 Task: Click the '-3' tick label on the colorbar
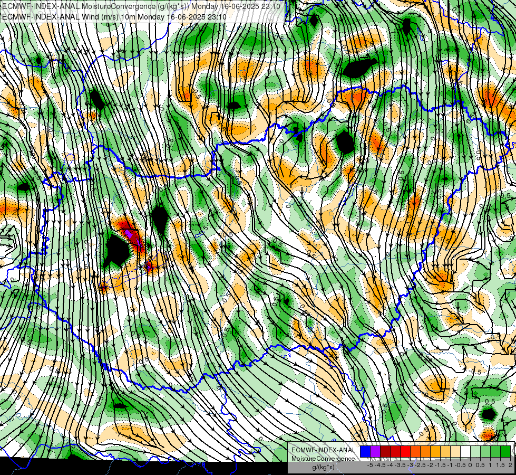pyautogui.click(x=411, y=465)
